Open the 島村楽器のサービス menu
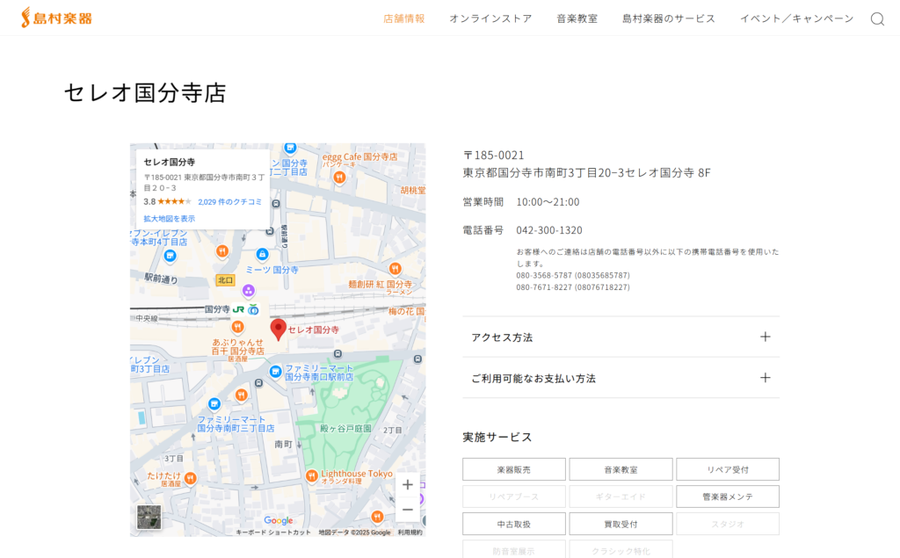 pyautogui.click(x=669, y=18)
